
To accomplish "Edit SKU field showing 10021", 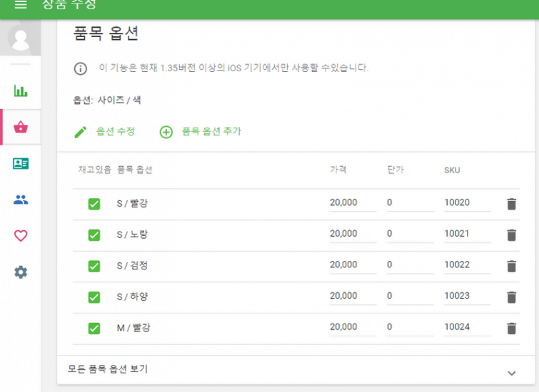I will point(467,234).
